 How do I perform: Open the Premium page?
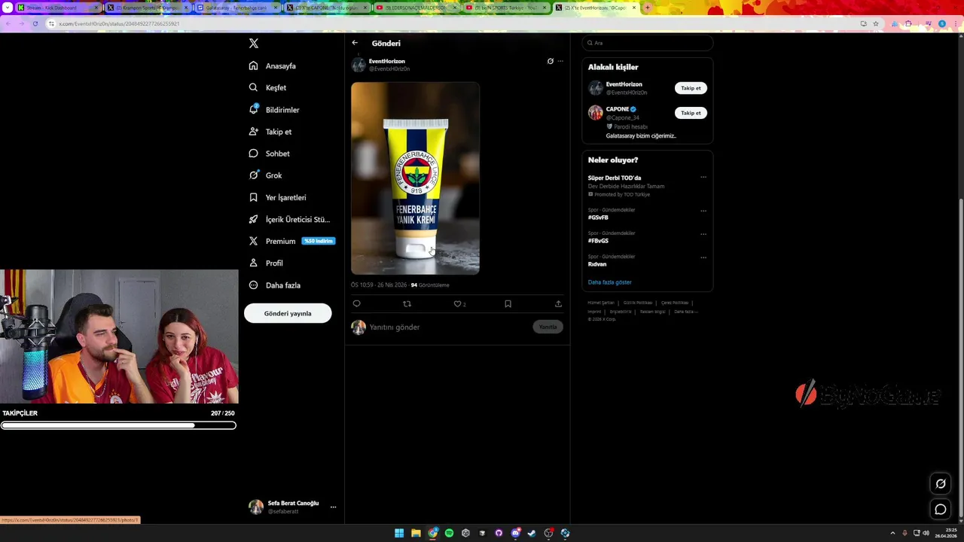click(x=291, y=241)
